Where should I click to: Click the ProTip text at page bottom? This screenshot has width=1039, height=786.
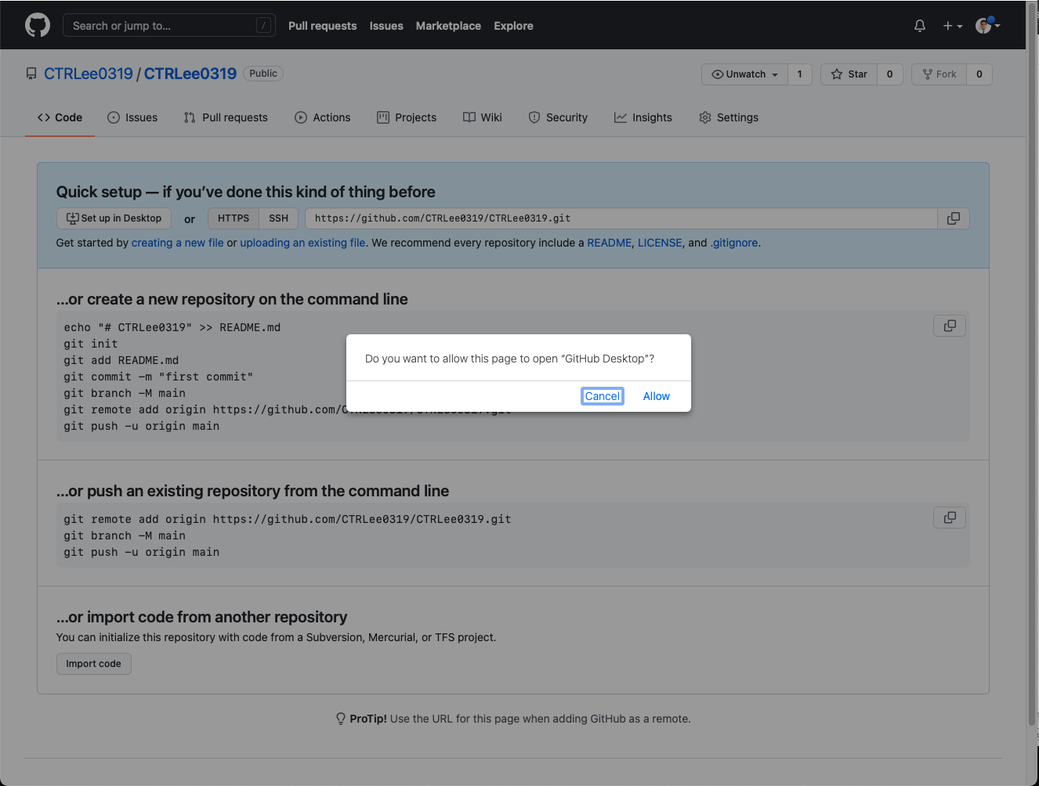pyautogui.click(x=513, y=719)
